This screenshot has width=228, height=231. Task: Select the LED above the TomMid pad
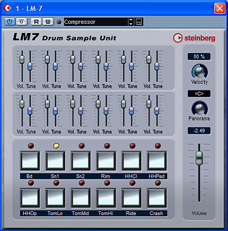82,183
